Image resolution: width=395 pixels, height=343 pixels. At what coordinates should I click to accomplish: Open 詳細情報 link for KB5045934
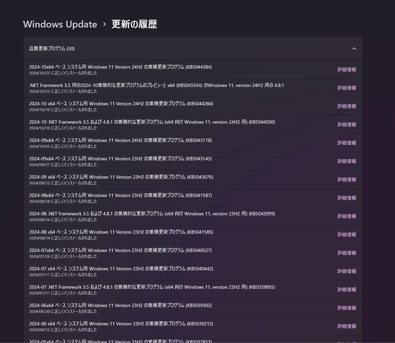[x=346, y=88]
